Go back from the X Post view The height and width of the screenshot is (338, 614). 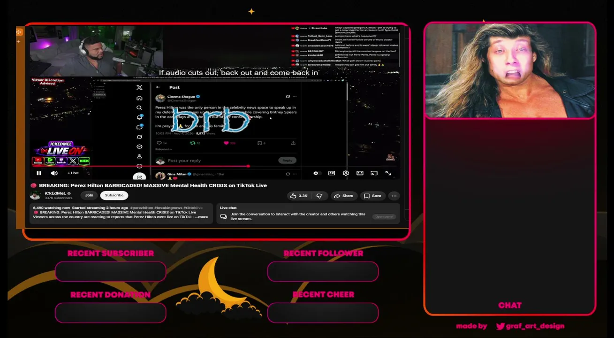[158, 87]
